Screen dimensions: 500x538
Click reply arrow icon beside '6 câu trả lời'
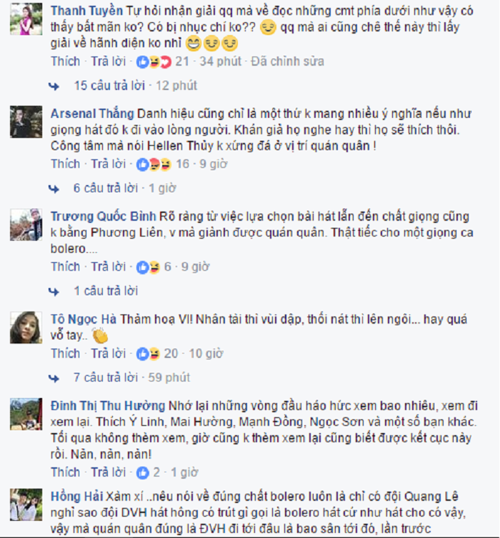[54, 189]
